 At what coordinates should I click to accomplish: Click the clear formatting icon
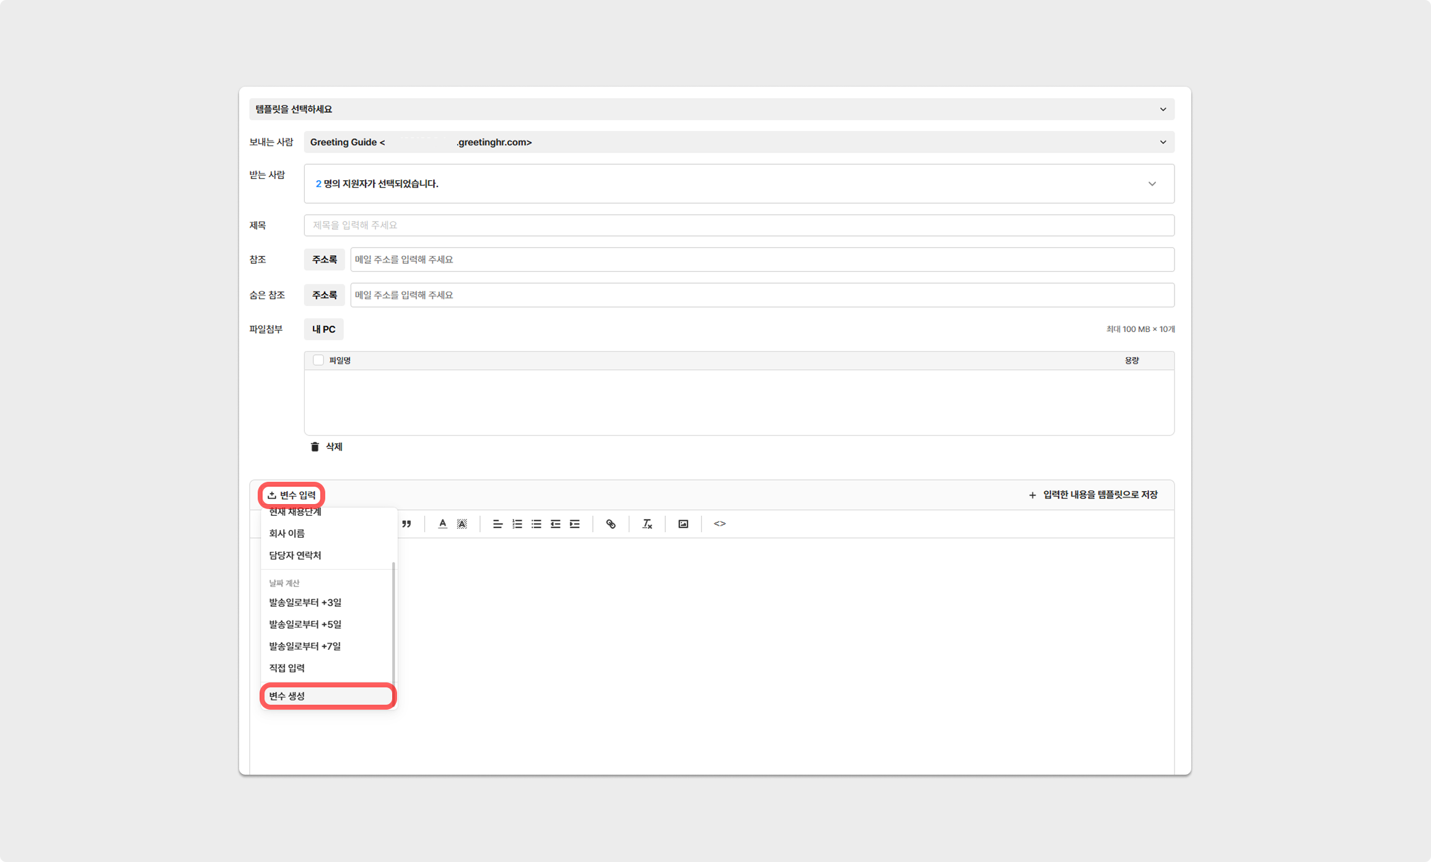coord(647,524)
